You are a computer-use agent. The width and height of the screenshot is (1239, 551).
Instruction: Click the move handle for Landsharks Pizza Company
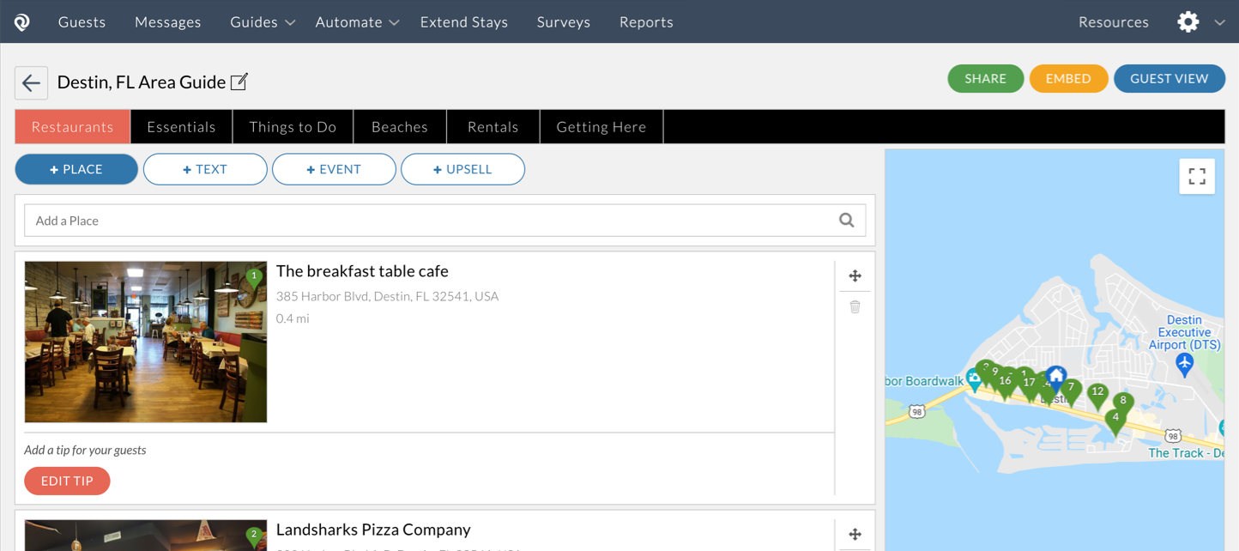click(x=855, y=535)
